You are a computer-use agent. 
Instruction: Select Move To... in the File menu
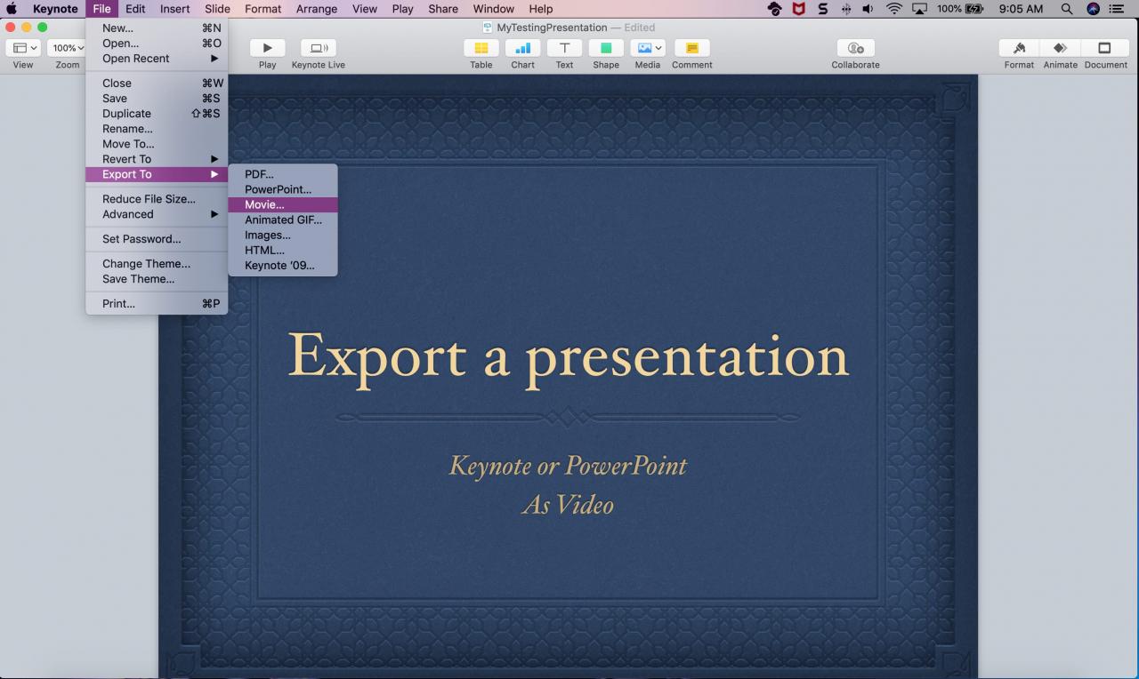(x=157, y=144)
